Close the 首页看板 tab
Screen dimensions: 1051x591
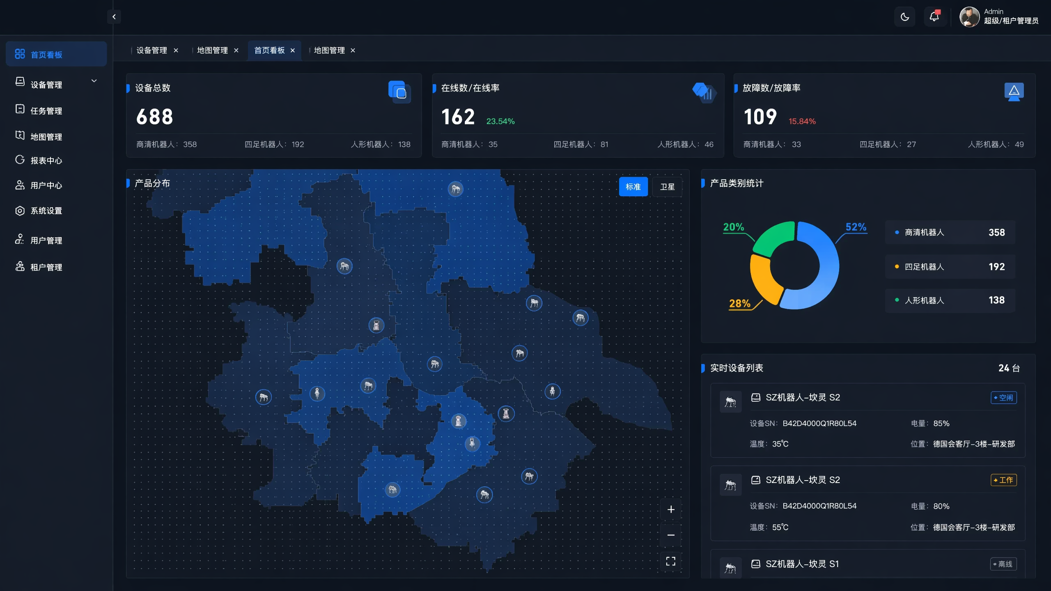click(293, 50)
